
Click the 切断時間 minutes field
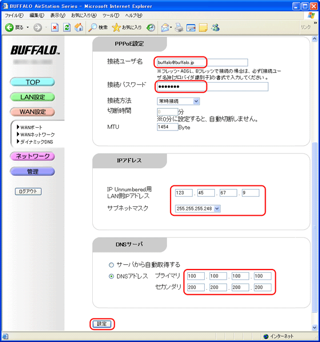[167, 112]
